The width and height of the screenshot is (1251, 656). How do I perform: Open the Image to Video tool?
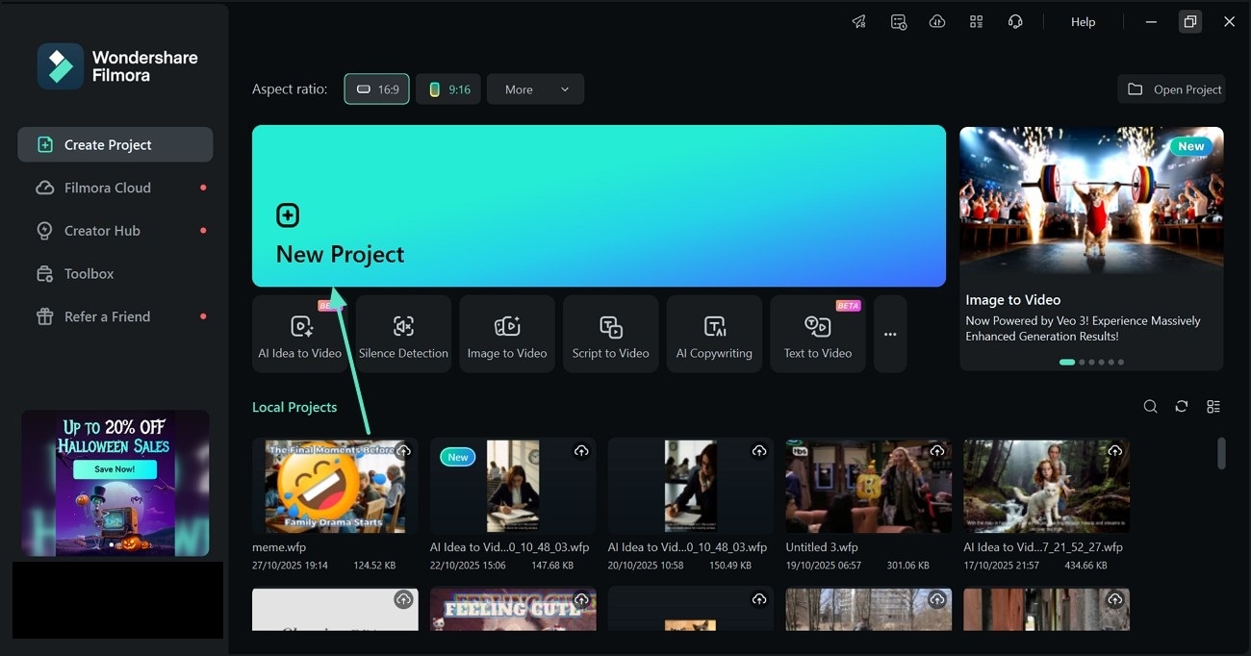tap(507, 333)
